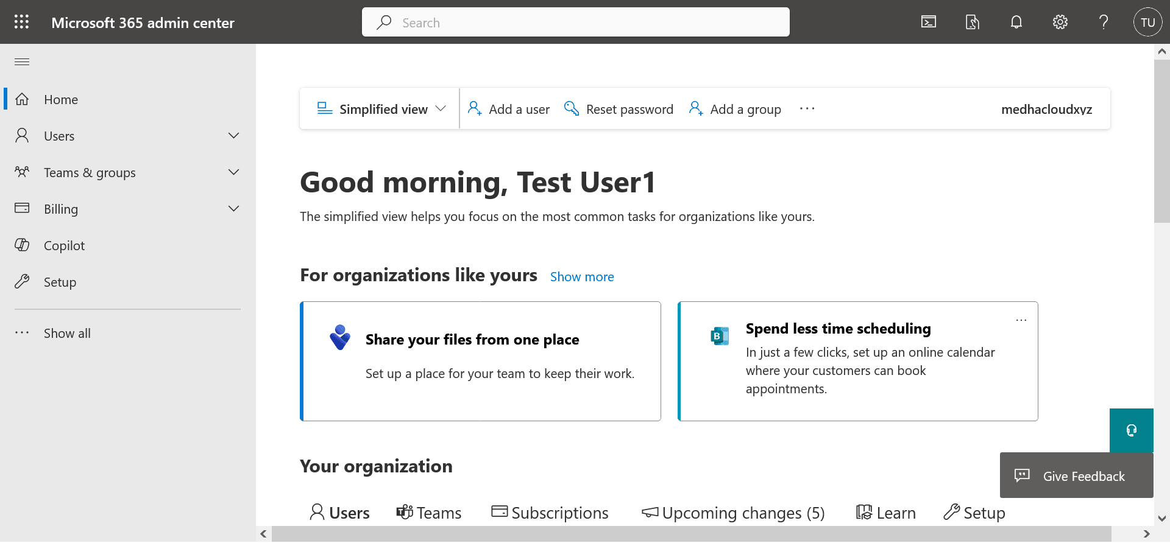Open the TU account avatar

(1147, 23)
